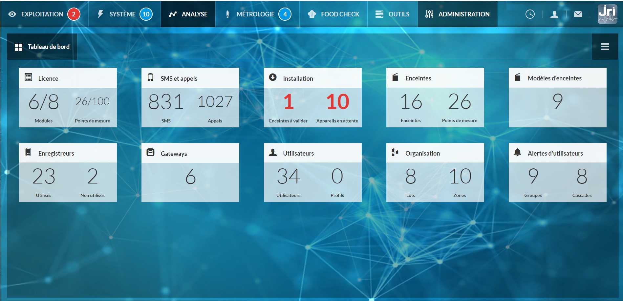Click the Utilisateurs person icon
Screen dimensions: 623x301
(273, 152)
